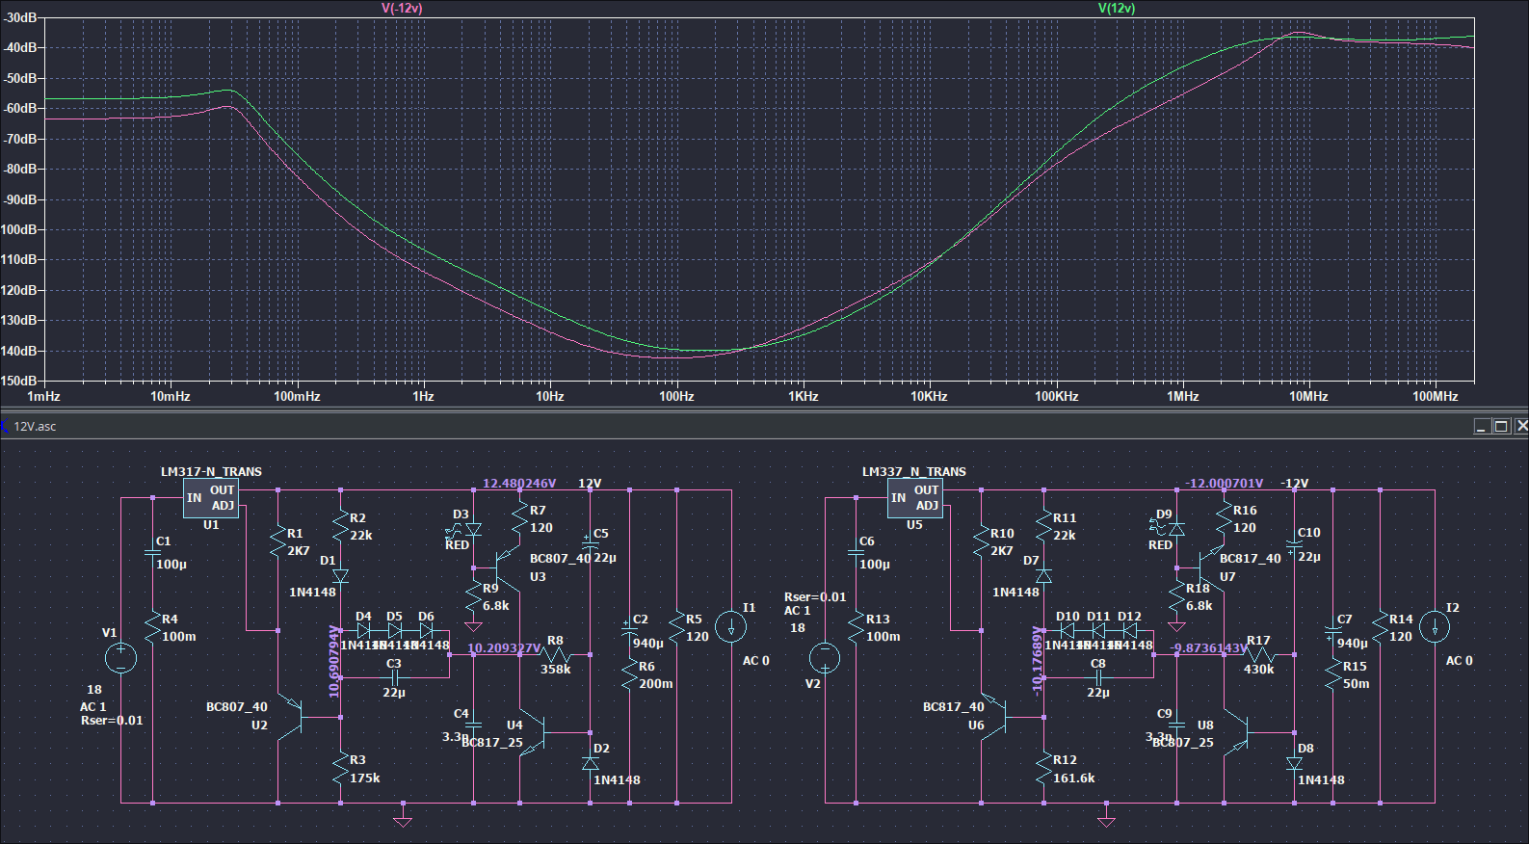Click resistor R8 358k symbol
This screenshot has width=1529, height=844.
click(x=557, y=655)
